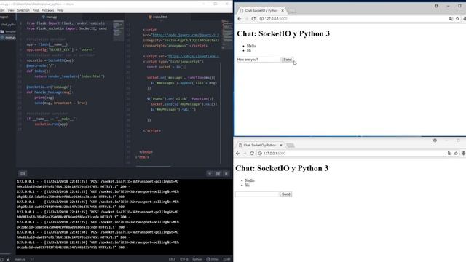Image resolution: width=466 pixels, height=262 pixels.
Task: Click the translate icon in bottom browser window
Action: pyautogui.click(x=449, y=154)
